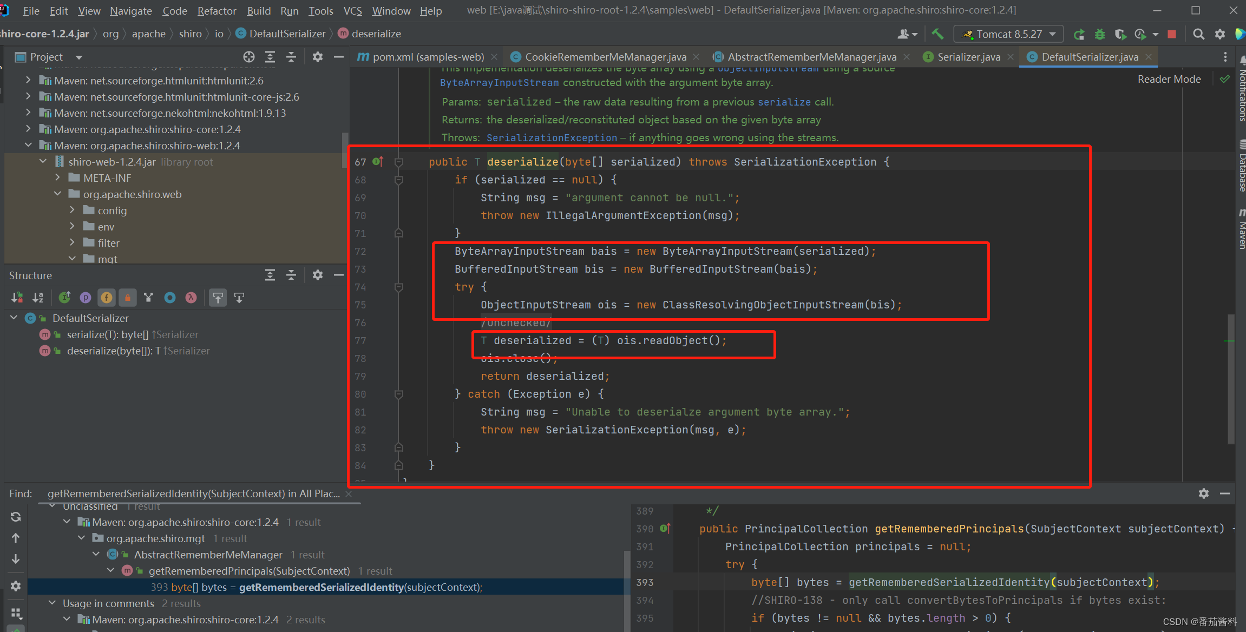Rerun the Find usages search

click(16, 517)
